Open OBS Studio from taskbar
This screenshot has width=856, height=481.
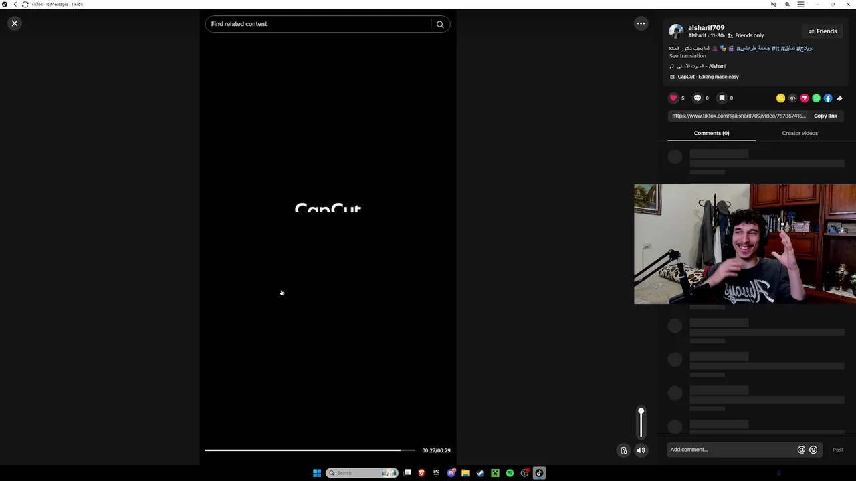click(x=524, y=473)
